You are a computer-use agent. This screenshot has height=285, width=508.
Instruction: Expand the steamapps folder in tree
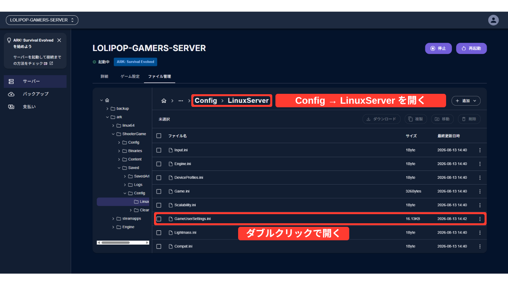pos(113,218)
